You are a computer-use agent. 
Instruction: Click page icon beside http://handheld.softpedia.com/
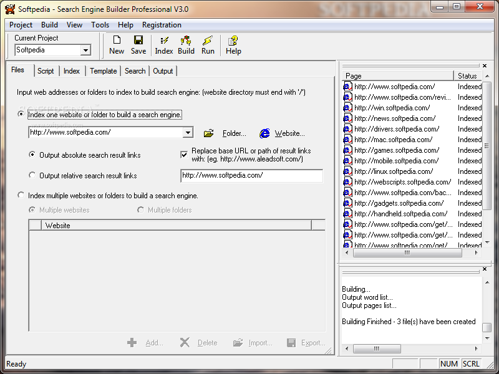coord(347,214)
